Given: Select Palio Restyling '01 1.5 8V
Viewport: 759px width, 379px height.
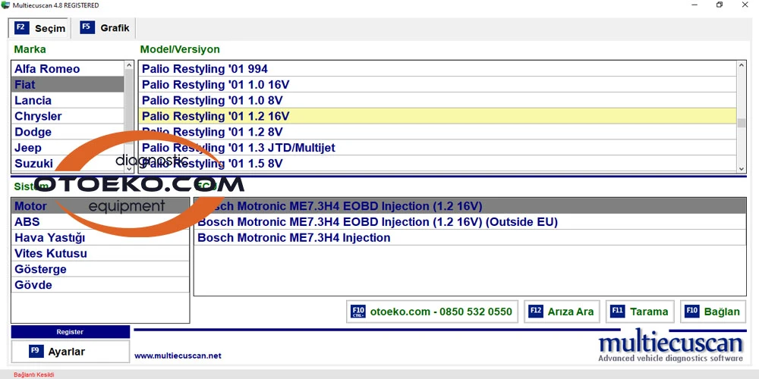Looking at the screenshot, I should (x=438, y=164).
